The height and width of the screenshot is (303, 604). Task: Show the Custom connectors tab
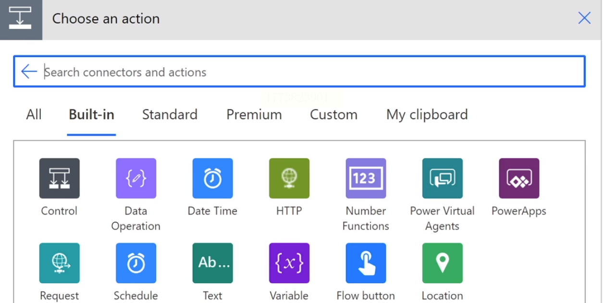tap(333, 115)
